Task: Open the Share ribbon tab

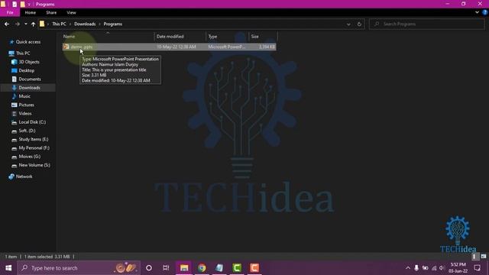Action: (x=51, y=12)
